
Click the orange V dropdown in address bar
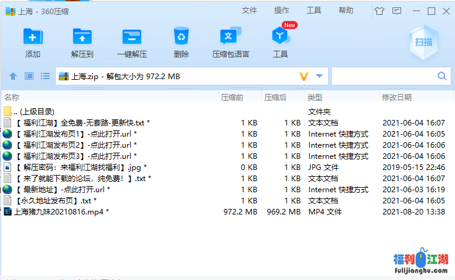[304, 76]
